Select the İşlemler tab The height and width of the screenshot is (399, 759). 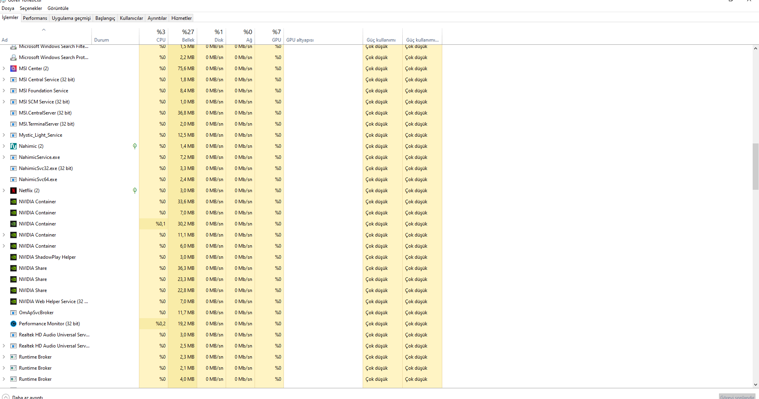click(10, 17)
